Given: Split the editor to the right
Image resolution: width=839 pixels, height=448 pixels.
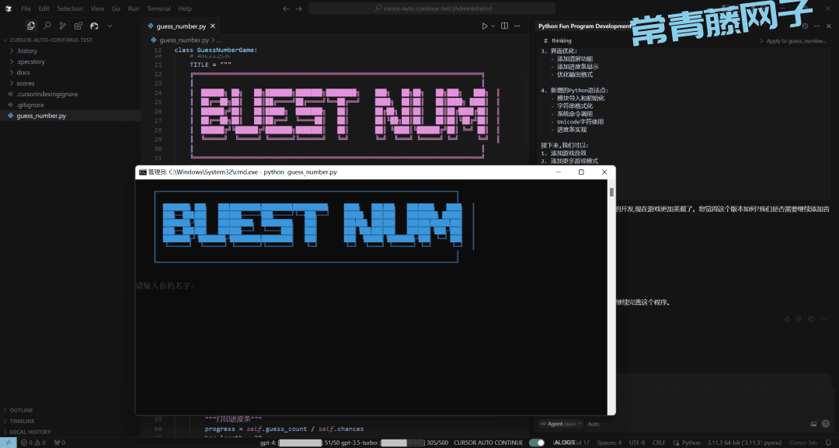Looking at the screenshot, I should pyautogui.click(x=504, y=26).
